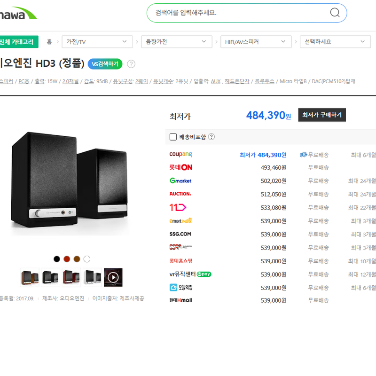Open the VS검색하기 help question icon
The image size is (376, 376).
click(131, 64)
